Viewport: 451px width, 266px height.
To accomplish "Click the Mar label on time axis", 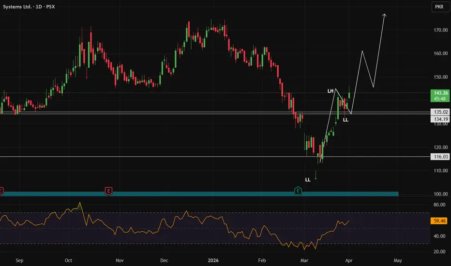I will [304, 260].
